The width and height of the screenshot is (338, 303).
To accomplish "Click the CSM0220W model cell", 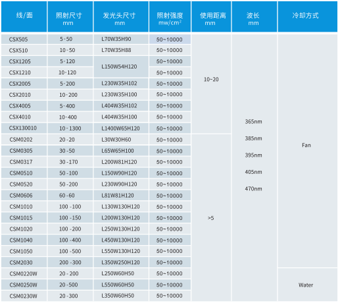I will (24, 273).
